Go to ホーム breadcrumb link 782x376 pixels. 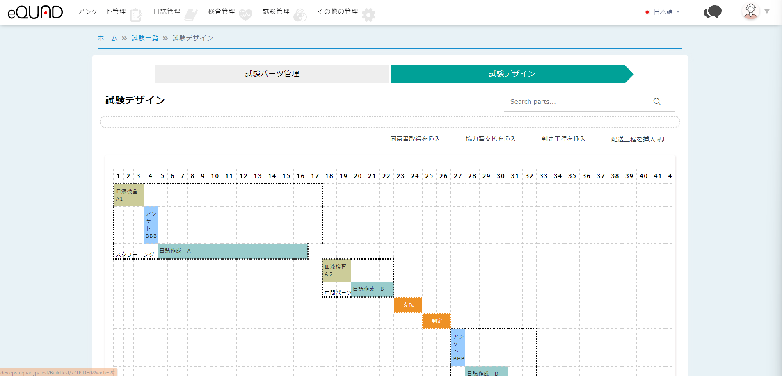107,38
